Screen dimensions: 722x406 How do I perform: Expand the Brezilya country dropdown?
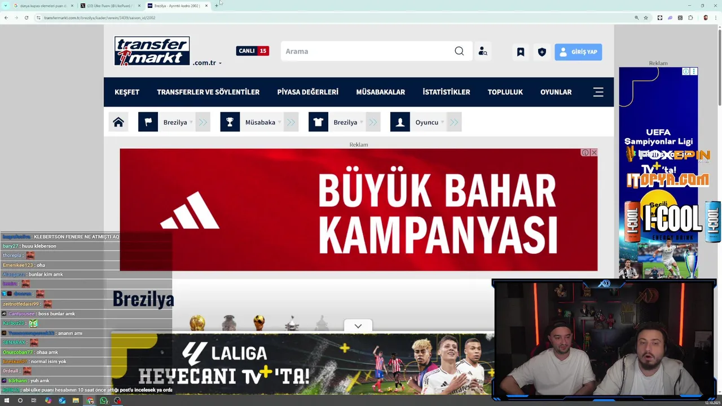pyautogui.click(x=191, y=122)
